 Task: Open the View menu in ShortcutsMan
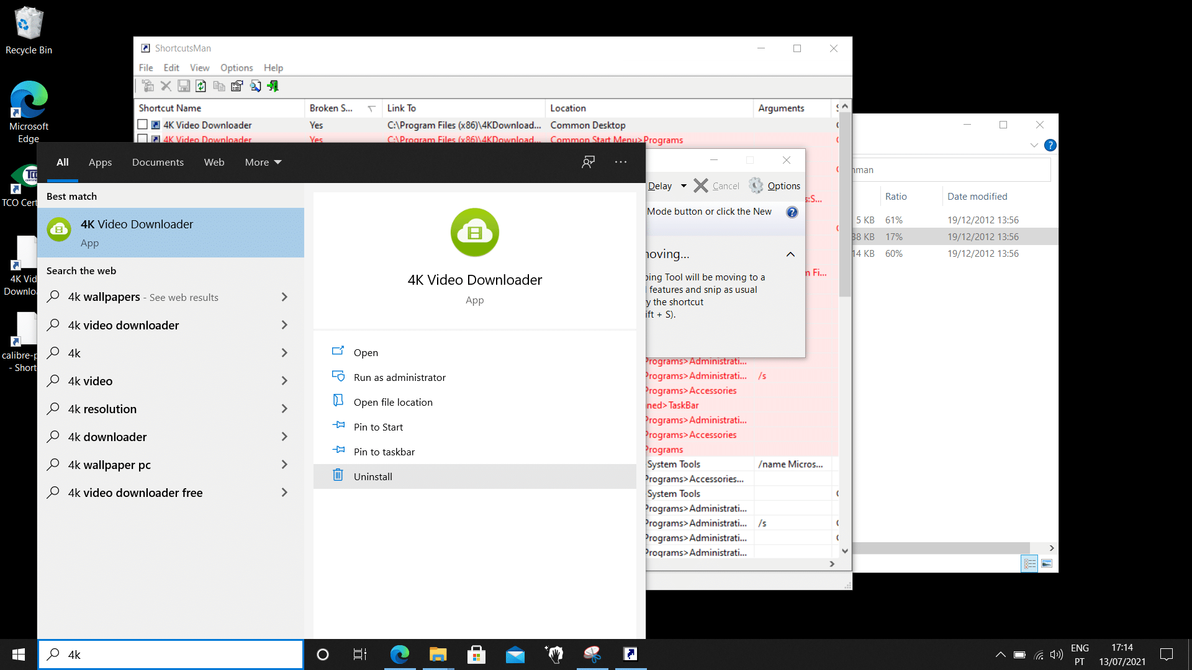[199, 68]
